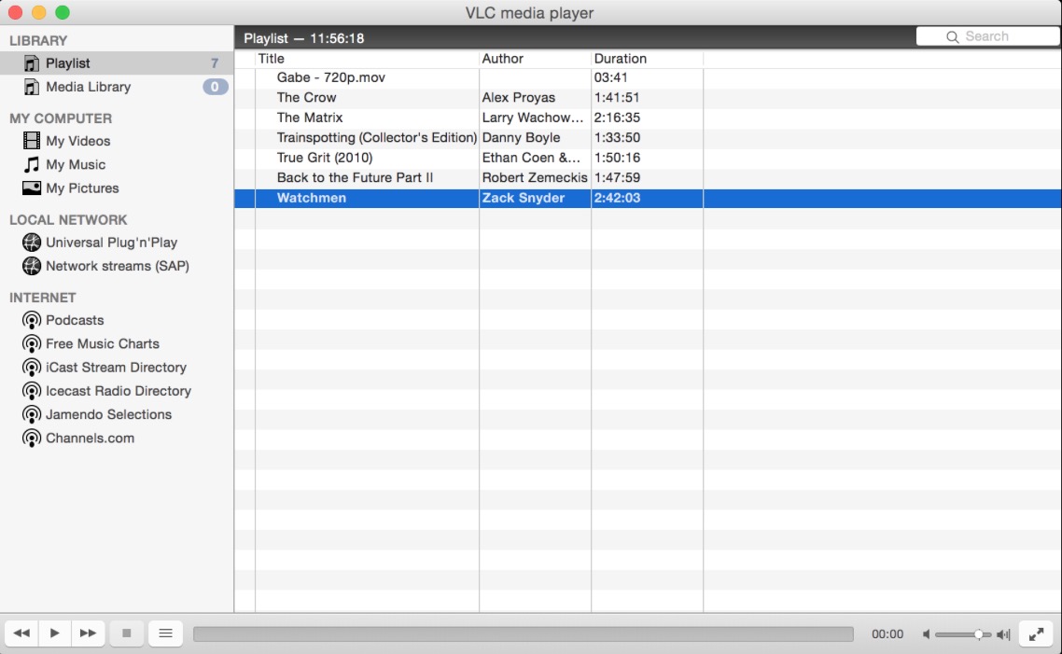
Task: Select the Gabe - 720p.mov row
Action: click(649, 77)
